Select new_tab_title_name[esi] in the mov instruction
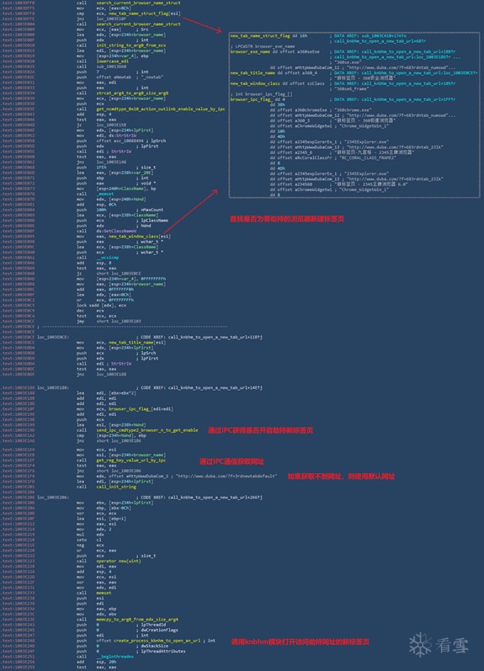Image resolution: width=484 pixels, height=671 pixels. click(137, 343)
